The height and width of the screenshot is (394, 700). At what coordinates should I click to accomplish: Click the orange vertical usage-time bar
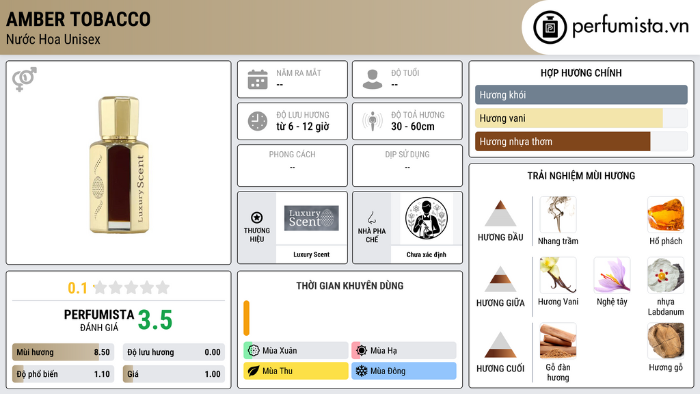tap(246, 318)
